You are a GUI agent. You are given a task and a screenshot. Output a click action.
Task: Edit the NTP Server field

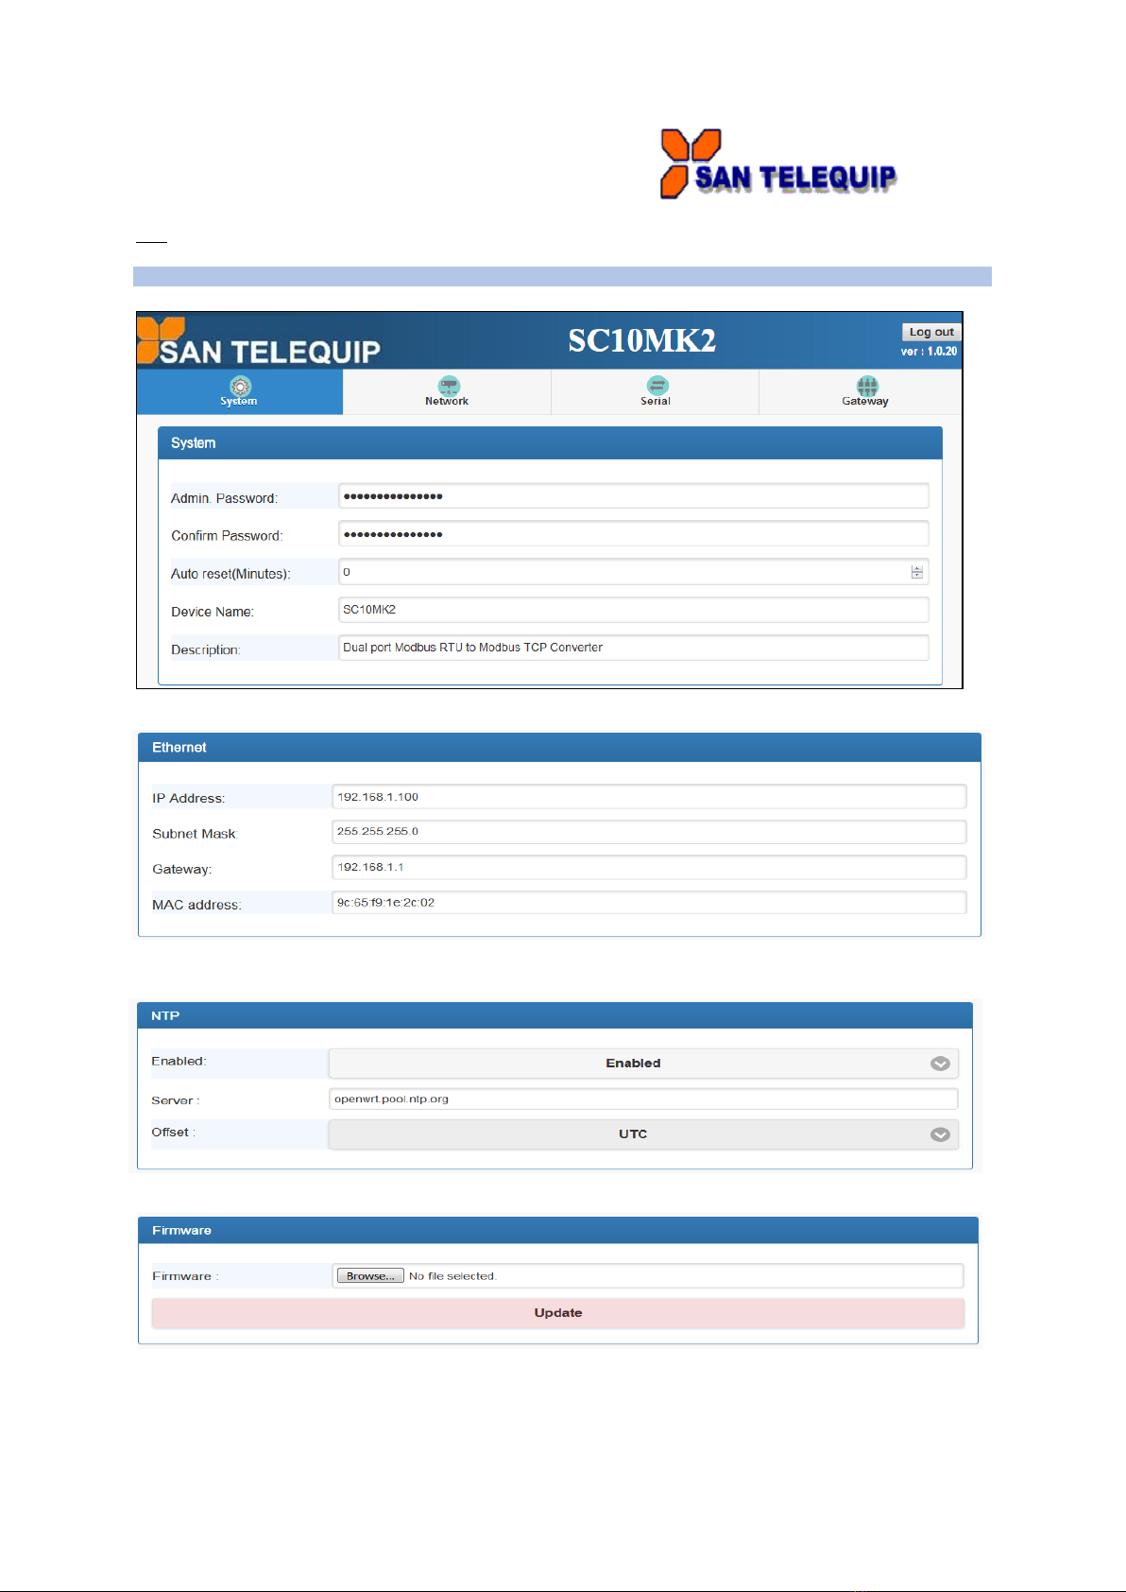pyautogui.click(x=643, y=1099)
